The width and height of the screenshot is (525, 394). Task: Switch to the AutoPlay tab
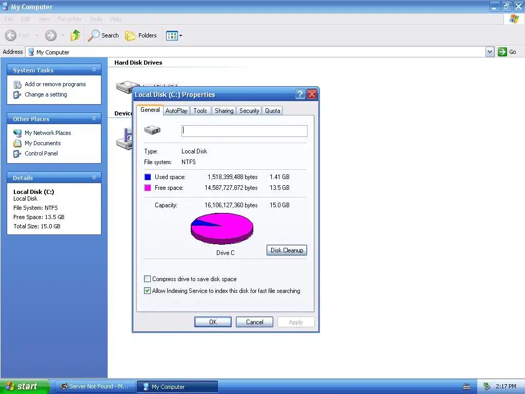point(176,111)
